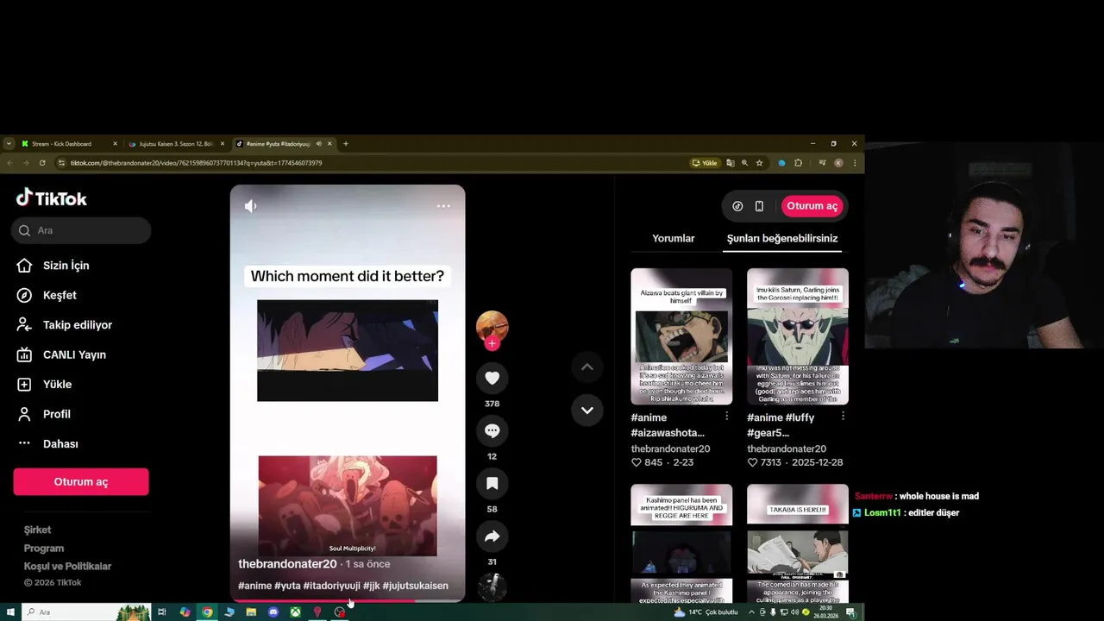The image size is (1104, 621).
Task: Toggle video sound with speaker icon
Action: click(250, 206)
